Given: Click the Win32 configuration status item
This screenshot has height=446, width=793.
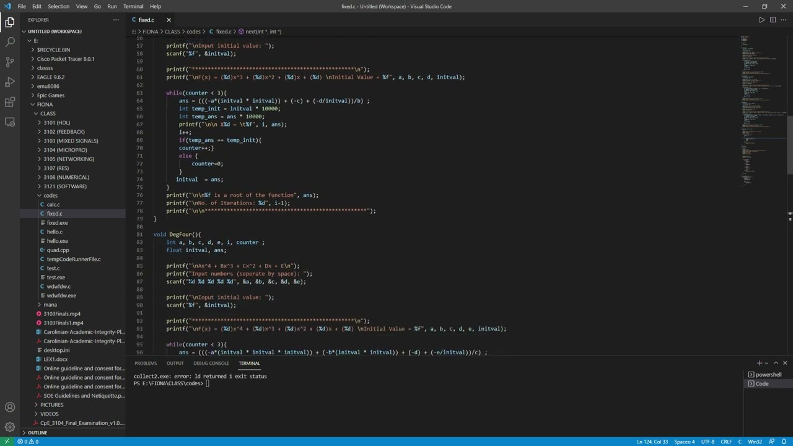Looking at the screenshot, I should 755,442.
